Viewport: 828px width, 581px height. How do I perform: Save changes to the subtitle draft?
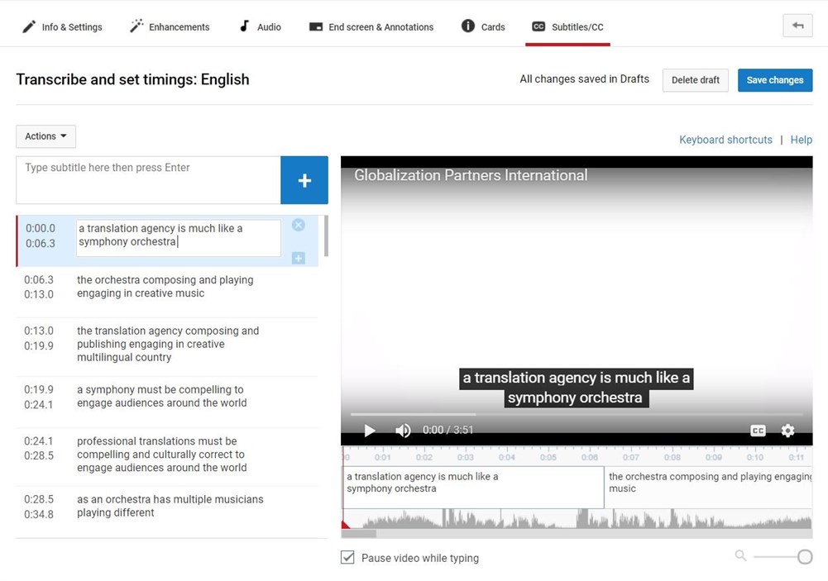coord(774,79)
